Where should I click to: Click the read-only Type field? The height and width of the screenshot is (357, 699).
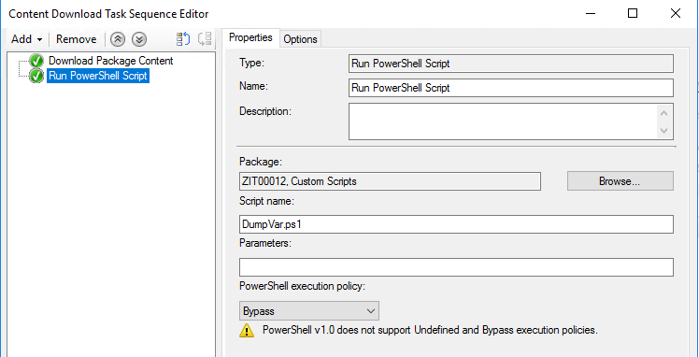(511, 64)
